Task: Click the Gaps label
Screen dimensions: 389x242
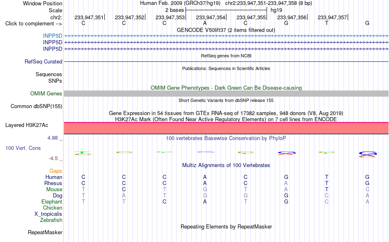Action: point(56,171)
